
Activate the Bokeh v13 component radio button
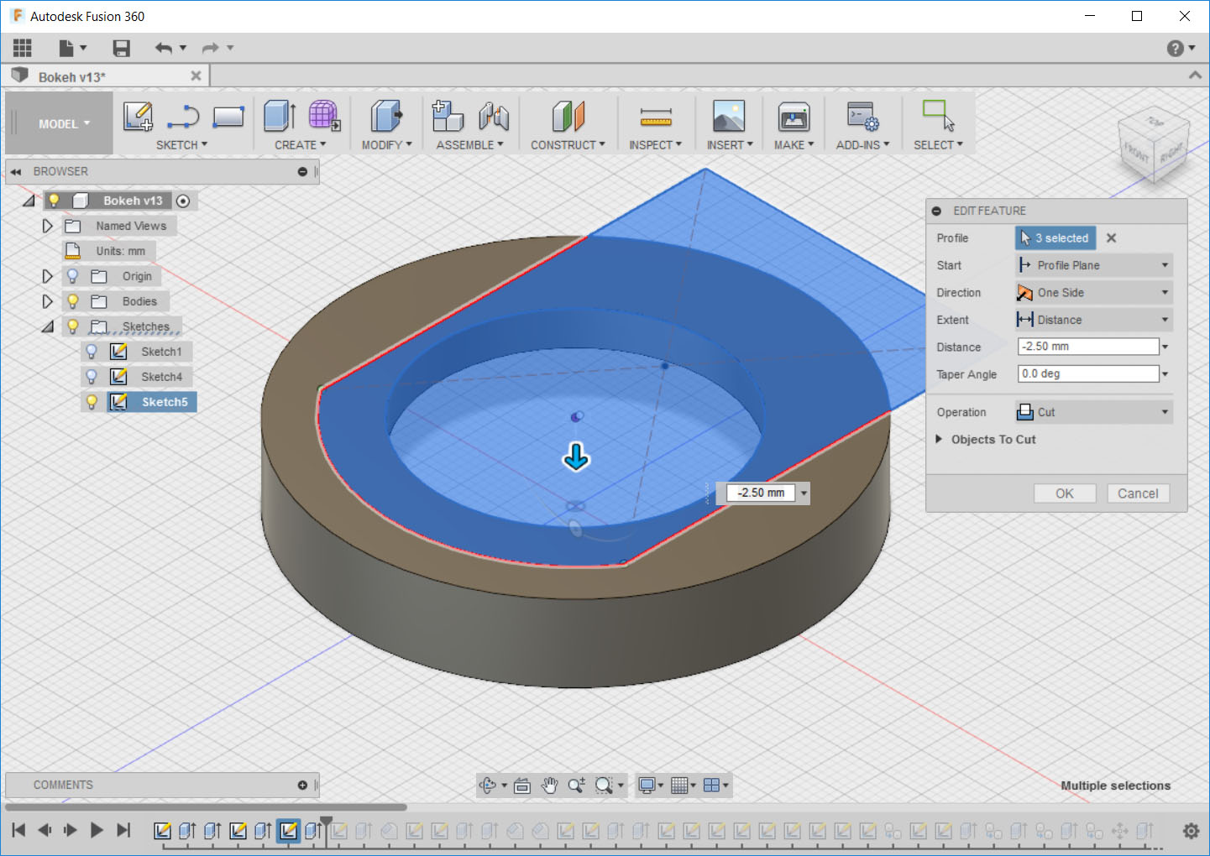(183, 201)
